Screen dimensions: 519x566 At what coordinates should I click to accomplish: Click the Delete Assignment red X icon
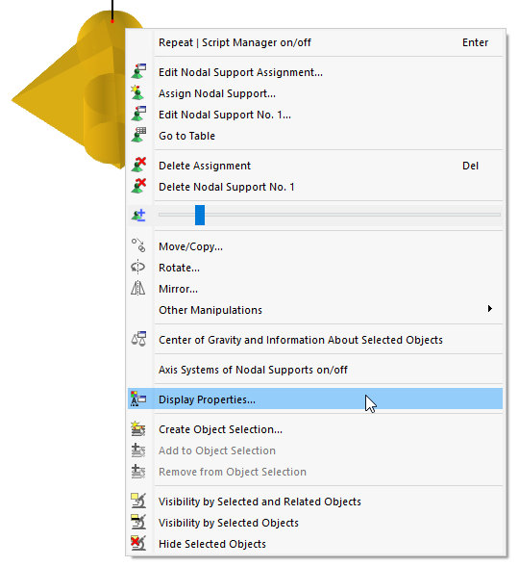pyautogui.click(x=138, y=165)
